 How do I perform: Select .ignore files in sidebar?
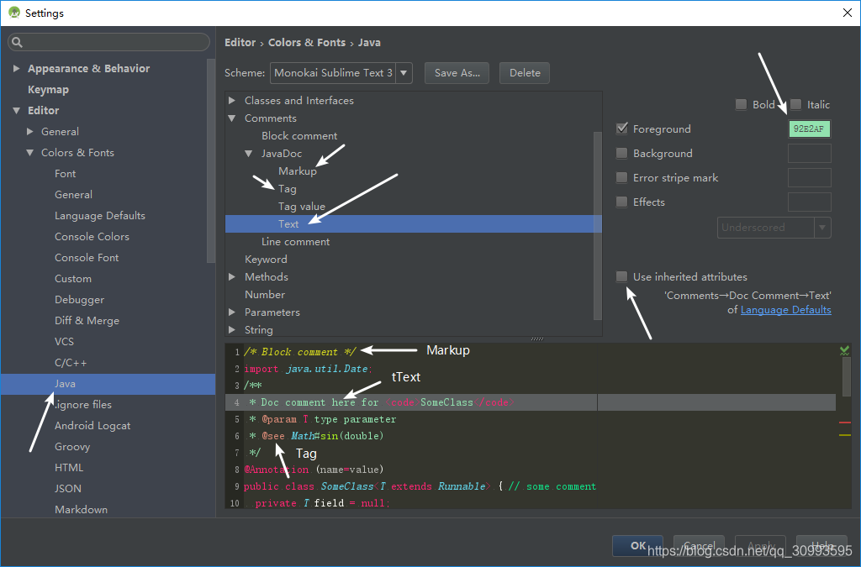(x=83, y=405)
